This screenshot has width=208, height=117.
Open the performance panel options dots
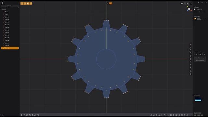203,99
